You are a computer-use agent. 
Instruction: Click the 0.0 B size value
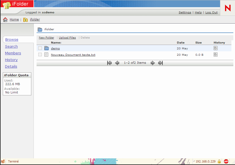[199, 55]
